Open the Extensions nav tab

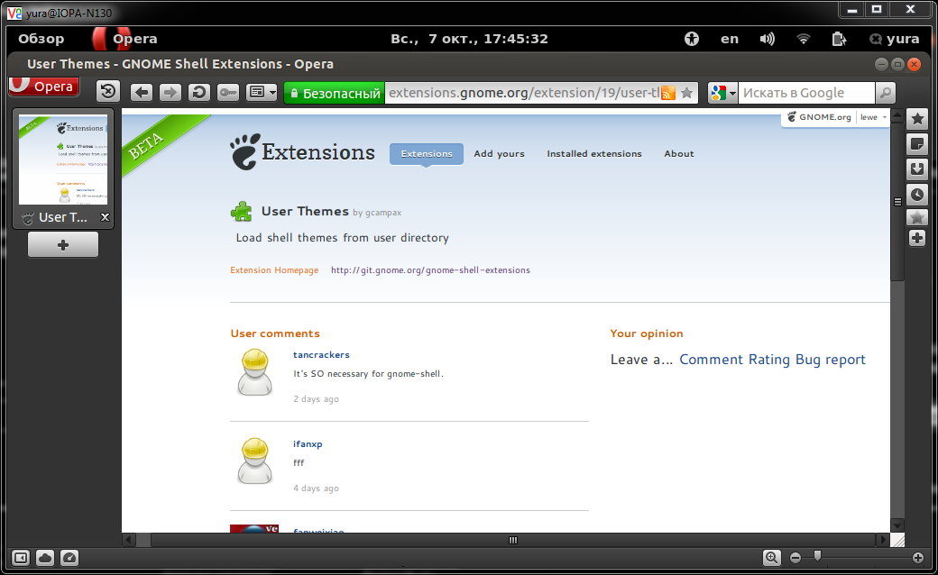(x=427, y=153)
